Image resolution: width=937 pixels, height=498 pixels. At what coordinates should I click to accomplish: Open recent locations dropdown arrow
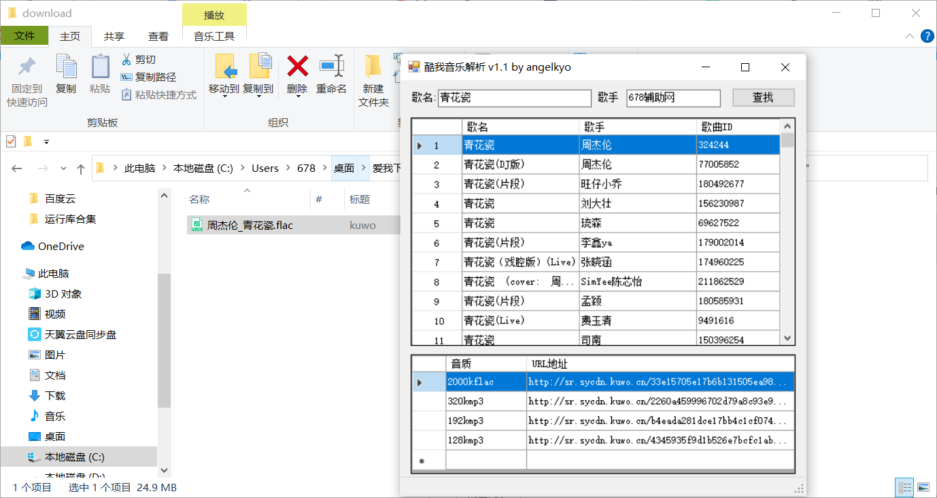coord(63,168)
